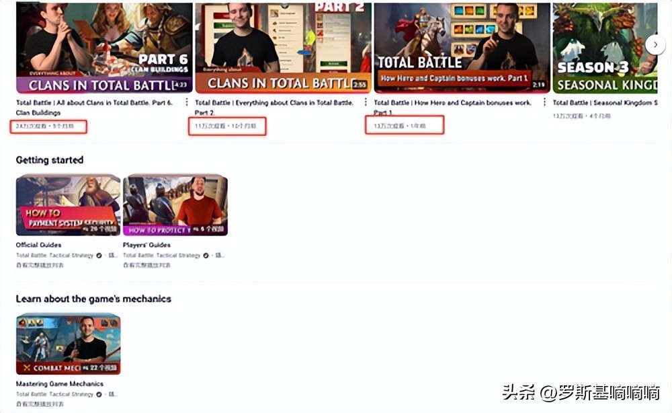Click the next arrow on the video carousel

coord(655,44)
